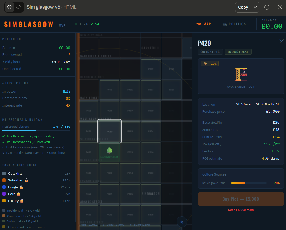Click the INDUSTRIAL tag

[x=238, y=52]
